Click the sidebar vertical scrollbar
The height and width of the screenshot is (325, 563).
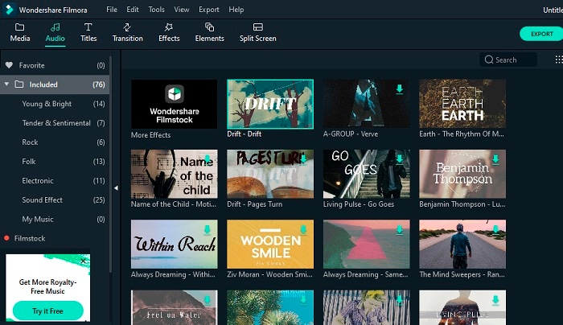click(111, 163)
